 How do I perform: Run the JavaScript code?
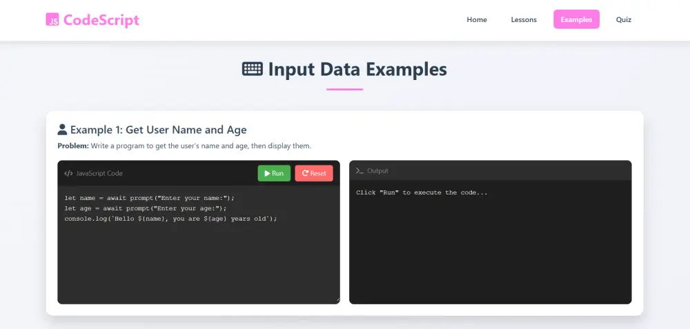pyautogui.click(x=274, y=173)
